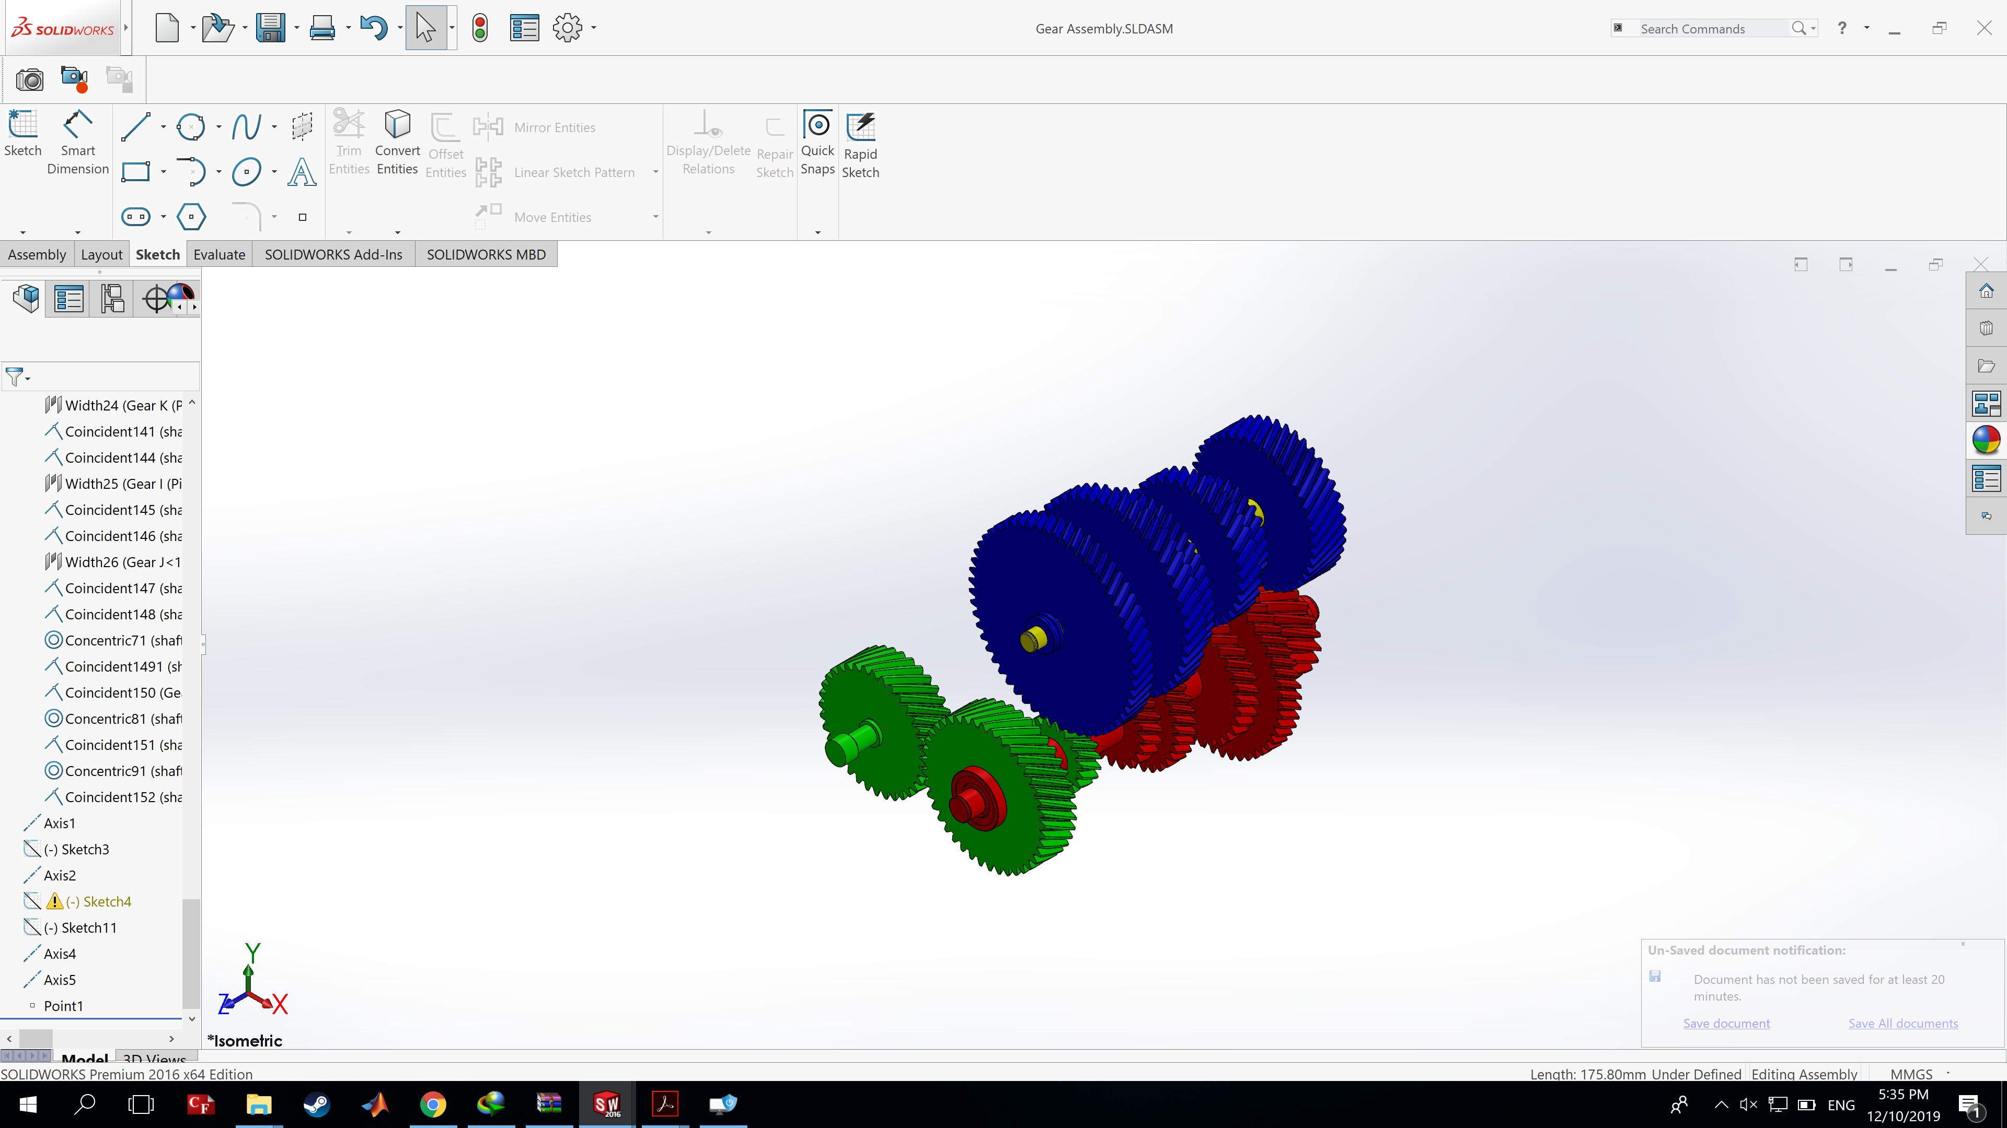Select the sketch Text tool
Screen dimensions: 2007x1128
coord(302,171)
